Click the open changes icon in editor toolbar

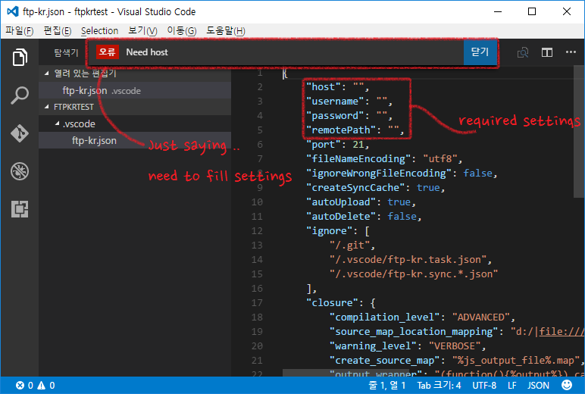(523, 52)
